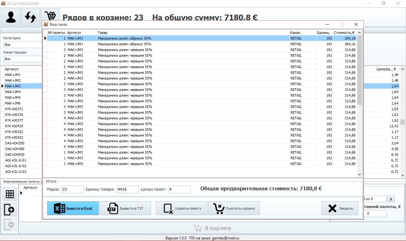Click the grayed В корзину button
This screenshot has height=241, width=406.
[x=212, y=228]
